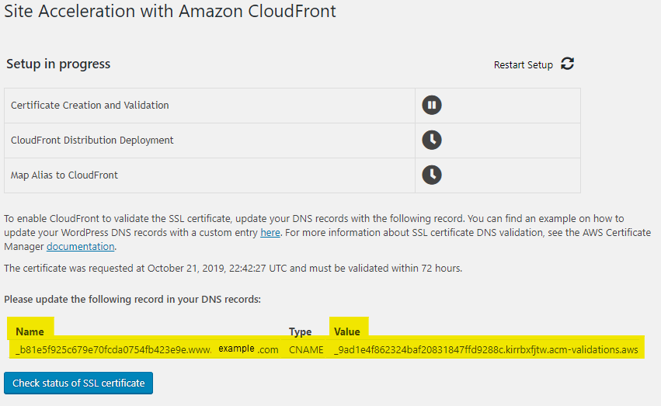Click the certificate requested October 21 notice

(x=233, y=268)
